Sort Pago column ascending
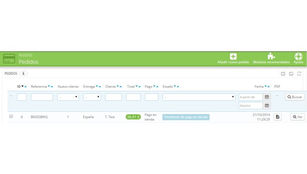The image size is (307, 174). (x=157, y=87)
